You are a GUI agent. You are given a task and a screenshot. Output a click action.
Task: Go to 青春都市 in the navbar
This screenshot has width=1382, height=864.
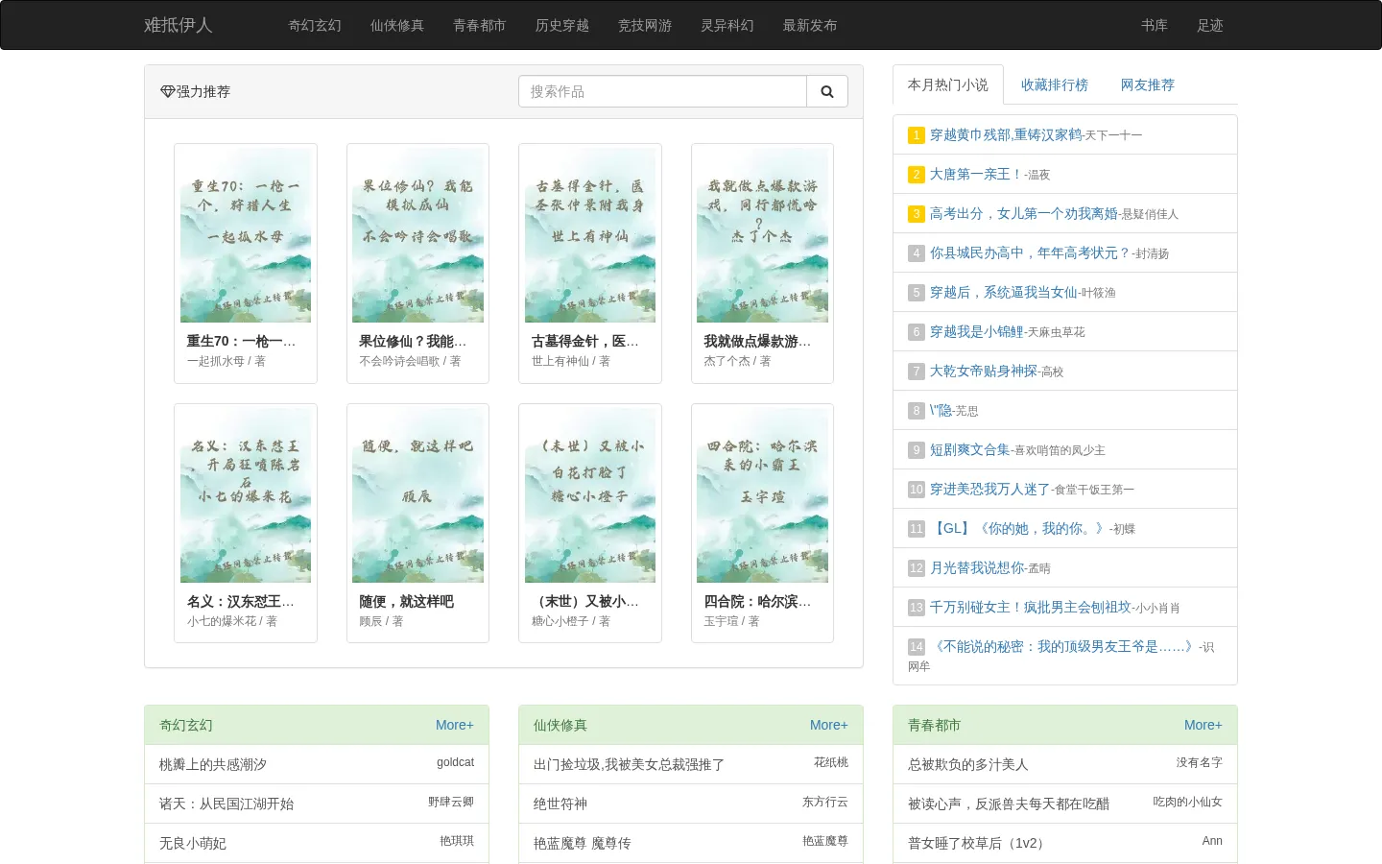tap(480, 25)
